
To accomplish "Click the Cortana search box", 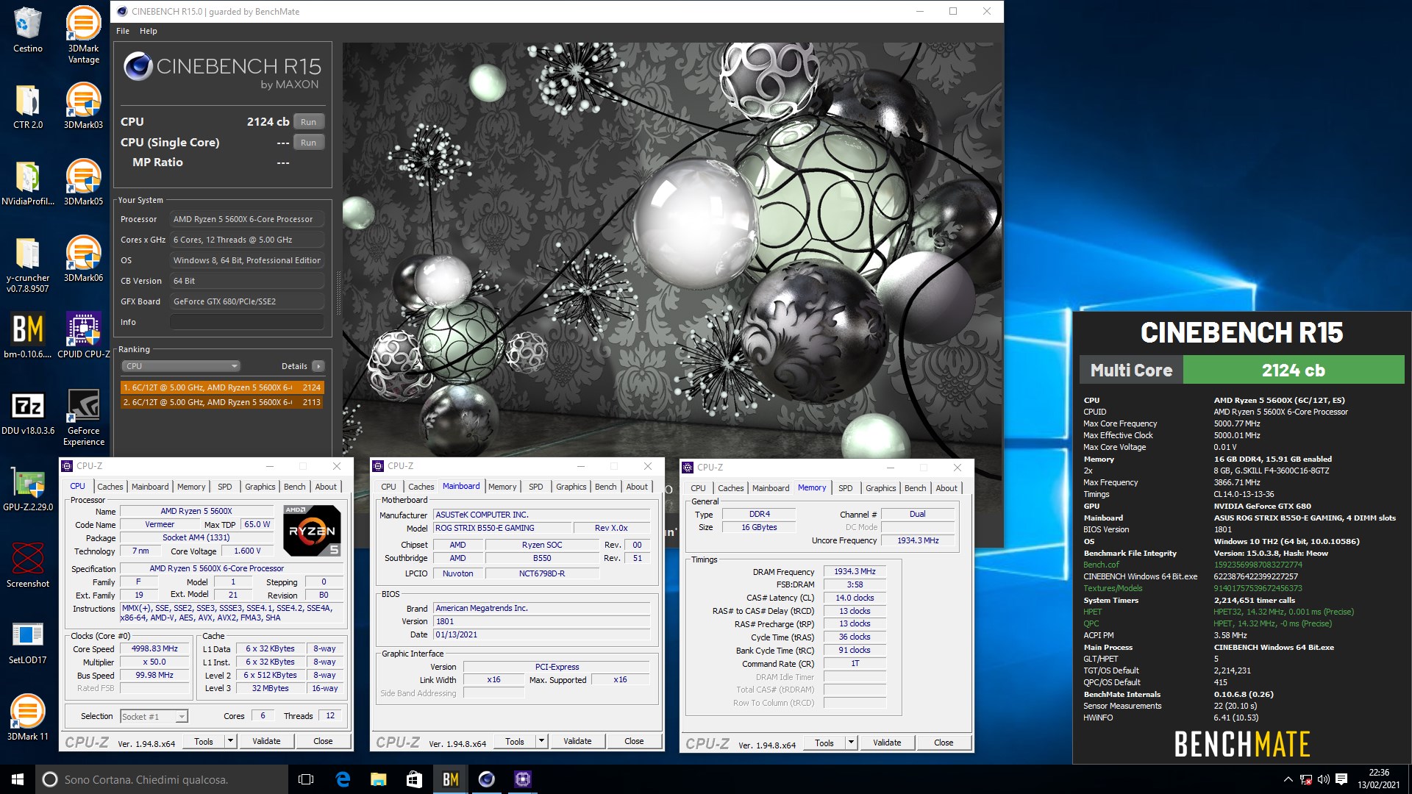I will (162, 779).
